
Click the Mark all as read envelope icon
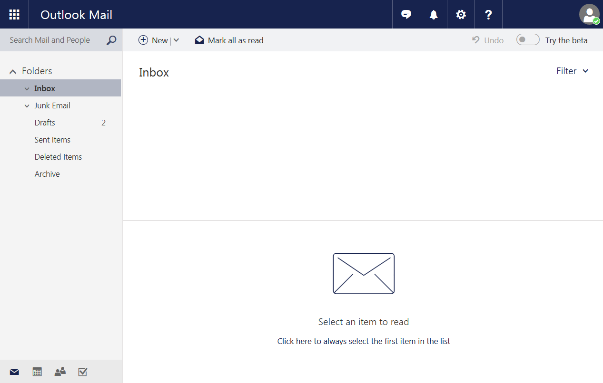(x=199, y=40)
